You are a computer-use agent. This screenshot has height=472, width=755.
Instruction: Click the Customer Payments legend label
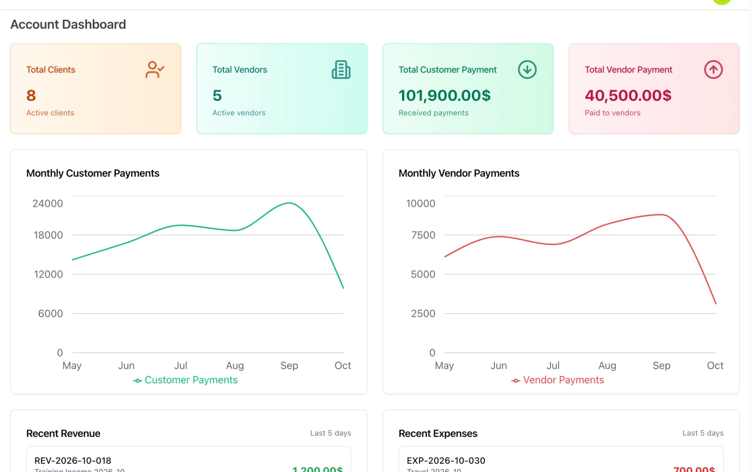click(191, 380)
